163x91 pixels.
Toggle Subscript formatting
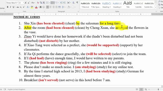pyautogui.click(x=21, y=7)
